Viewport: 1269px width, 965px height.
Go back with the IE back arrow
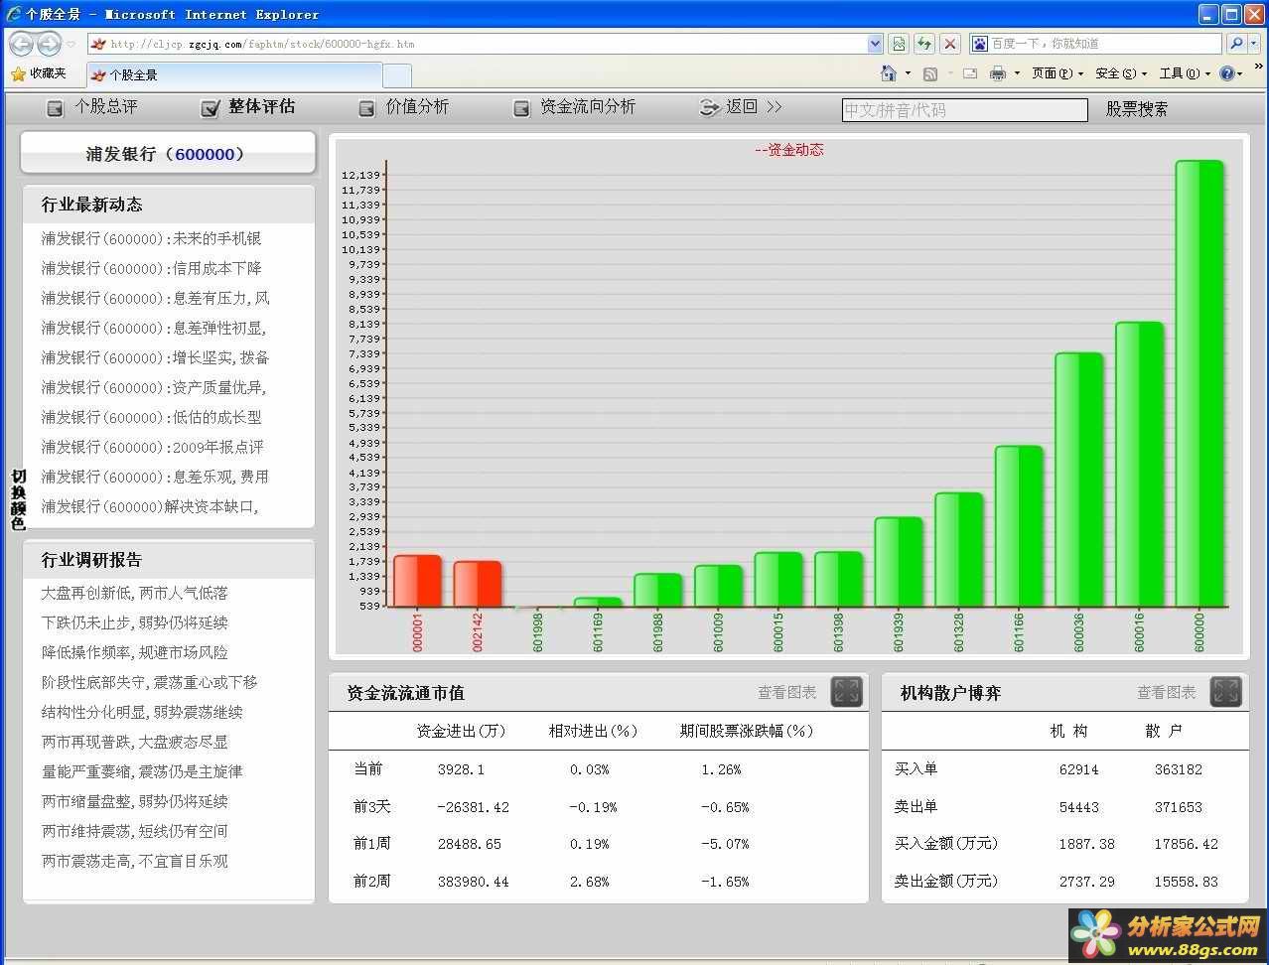tap(21, 44)
